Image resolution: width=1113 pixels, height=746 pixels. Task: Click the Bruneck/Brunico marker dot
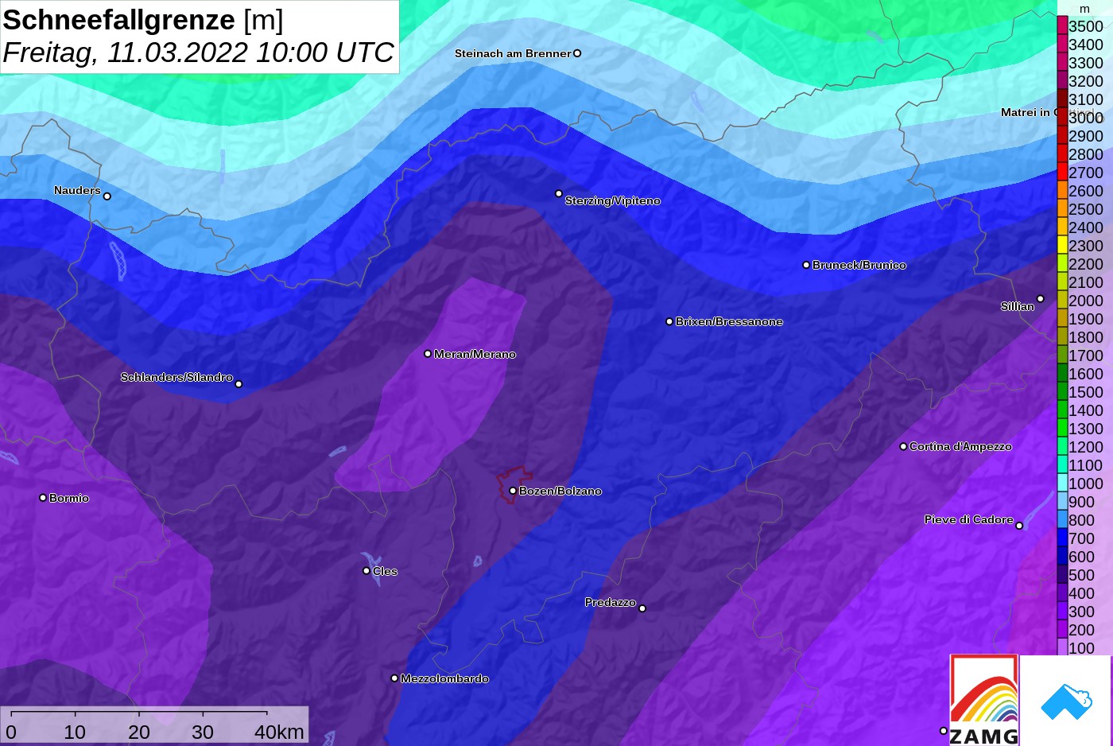pyautogui.click(x=806, y=265)
